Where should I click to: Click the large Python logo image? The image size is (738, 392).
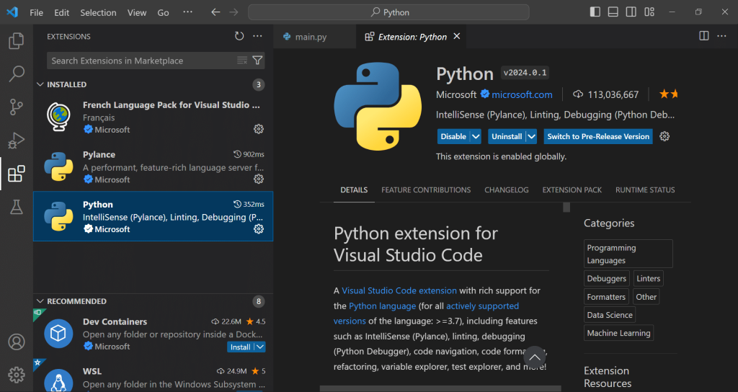378,107
